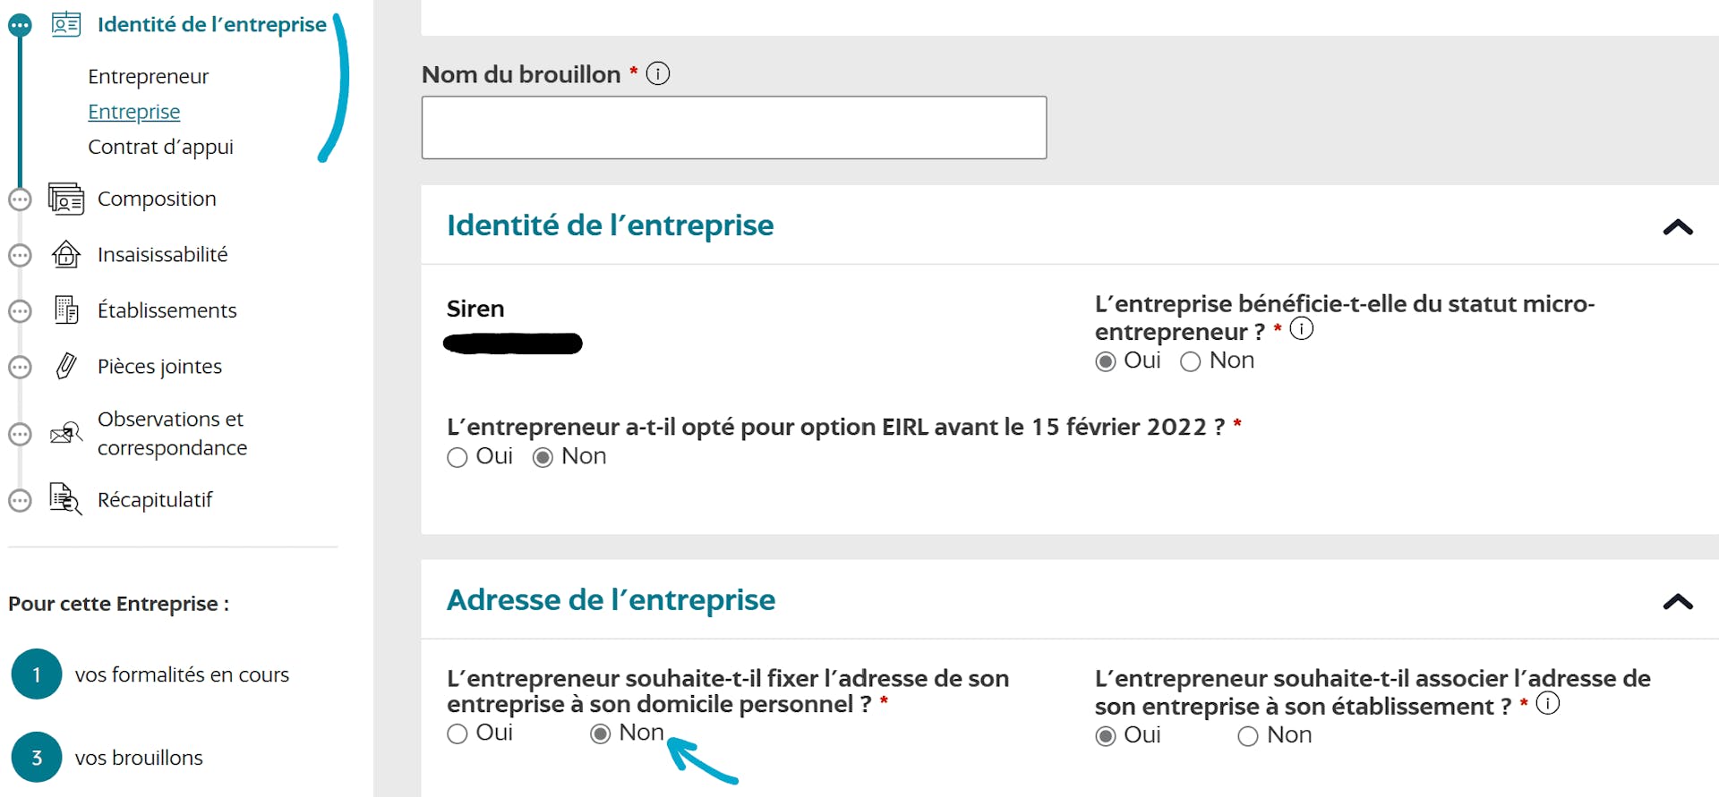The height and width of the screenshot is (797, 1719).
Task: Click the vos formalités en cours badge
Action: [x=36, y=674]
